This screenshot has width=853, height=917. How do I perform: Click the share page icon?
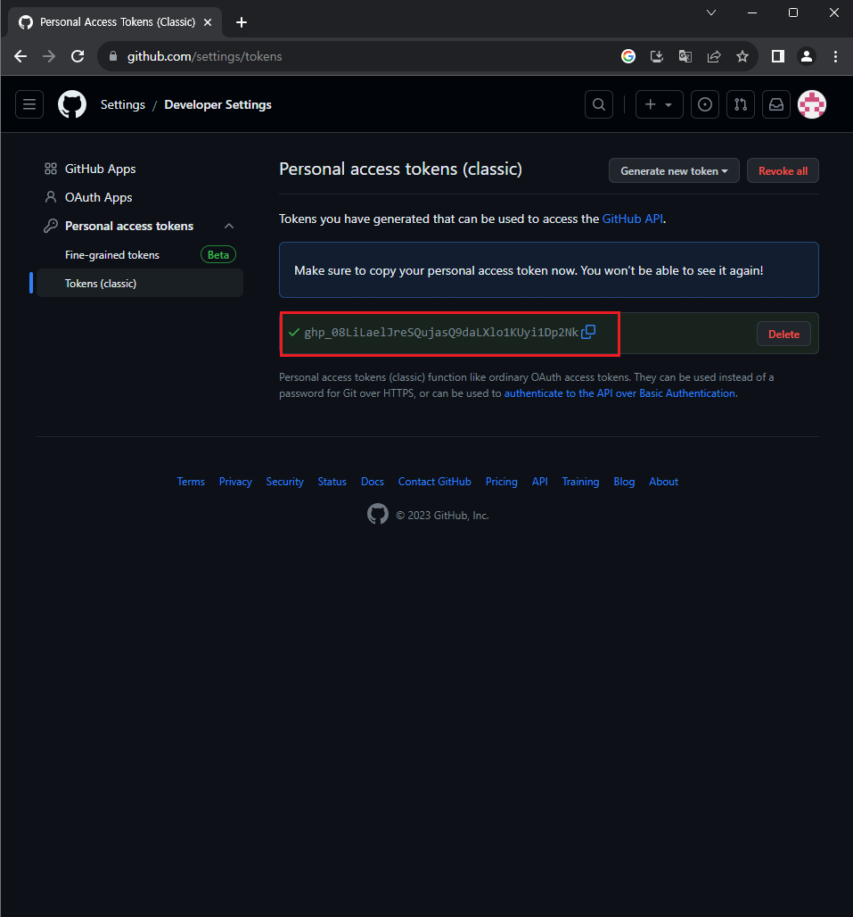(x=714, y=56)
